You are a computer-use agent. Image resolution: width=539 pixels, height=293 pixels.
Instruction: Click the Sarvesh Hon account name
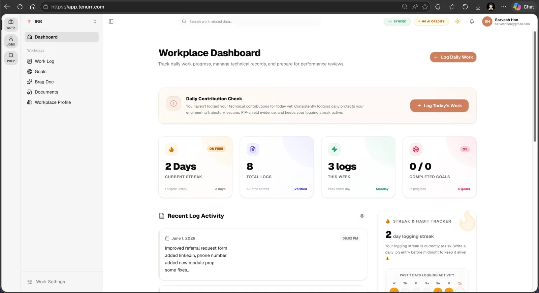pyautogui.click(x=506, y=20)
